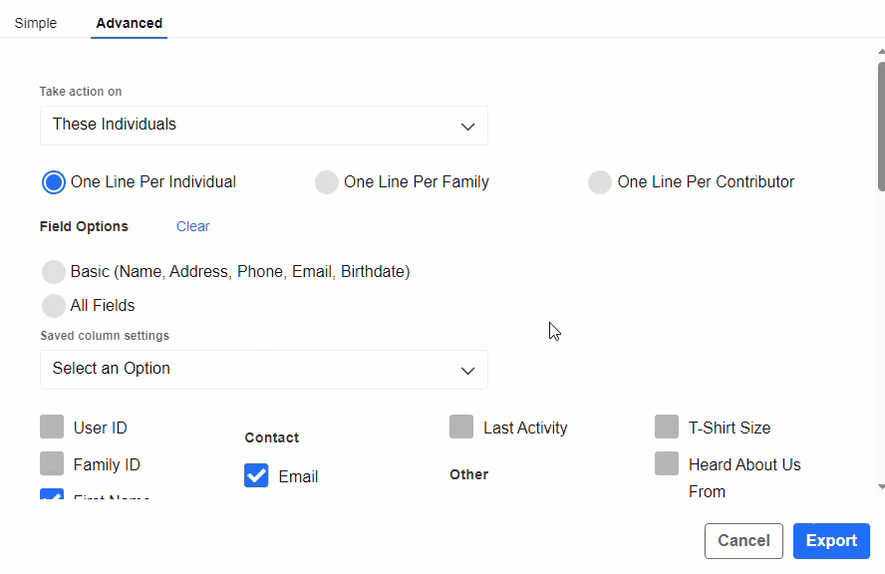Enable the Last Activity field

(x=461, y=427)
